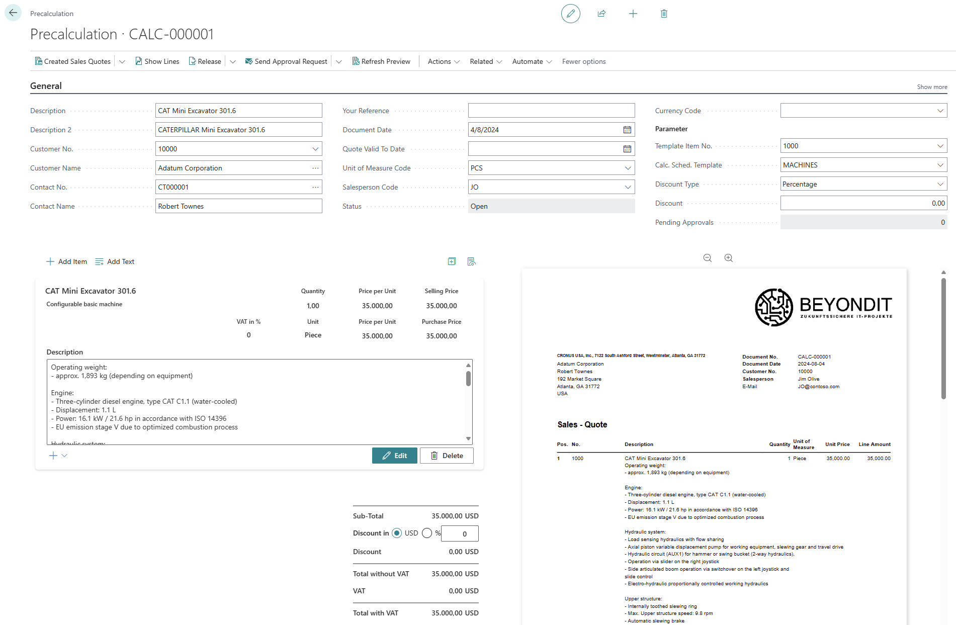Open the Discount Type dropdown

point(940,184)
